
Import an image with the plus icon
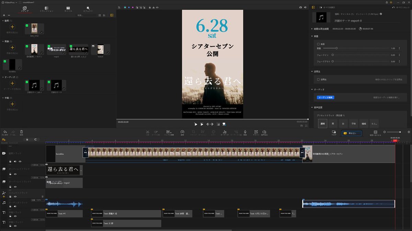[12, 47]
